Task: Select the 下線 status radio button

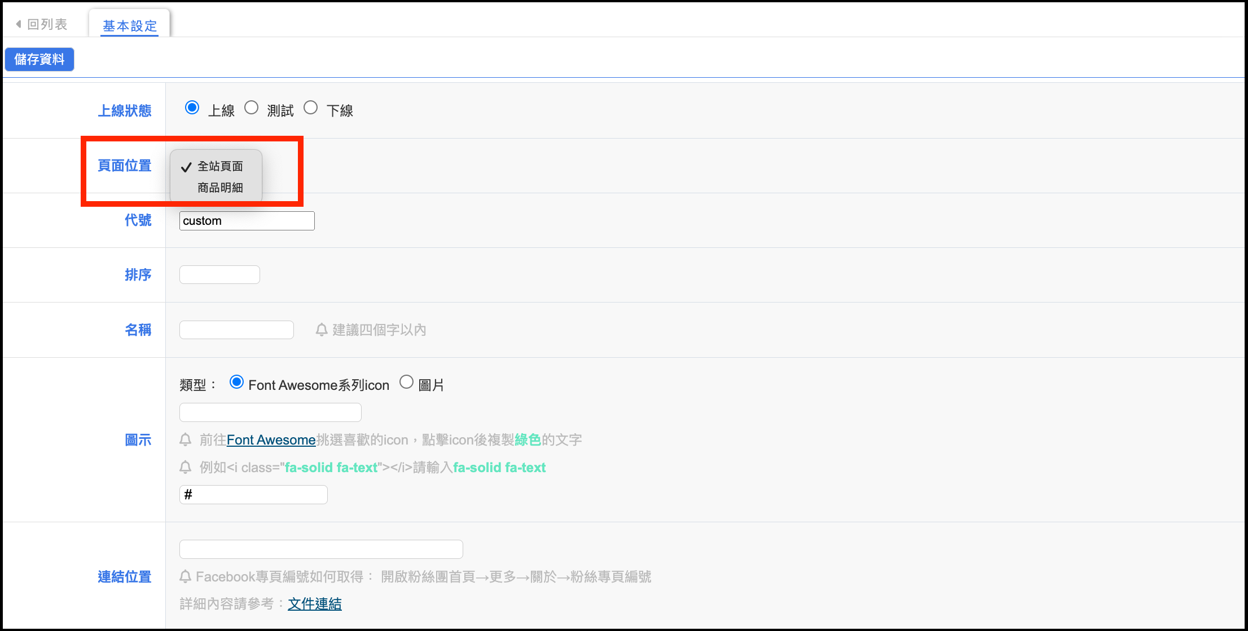Action: (311, 108)
